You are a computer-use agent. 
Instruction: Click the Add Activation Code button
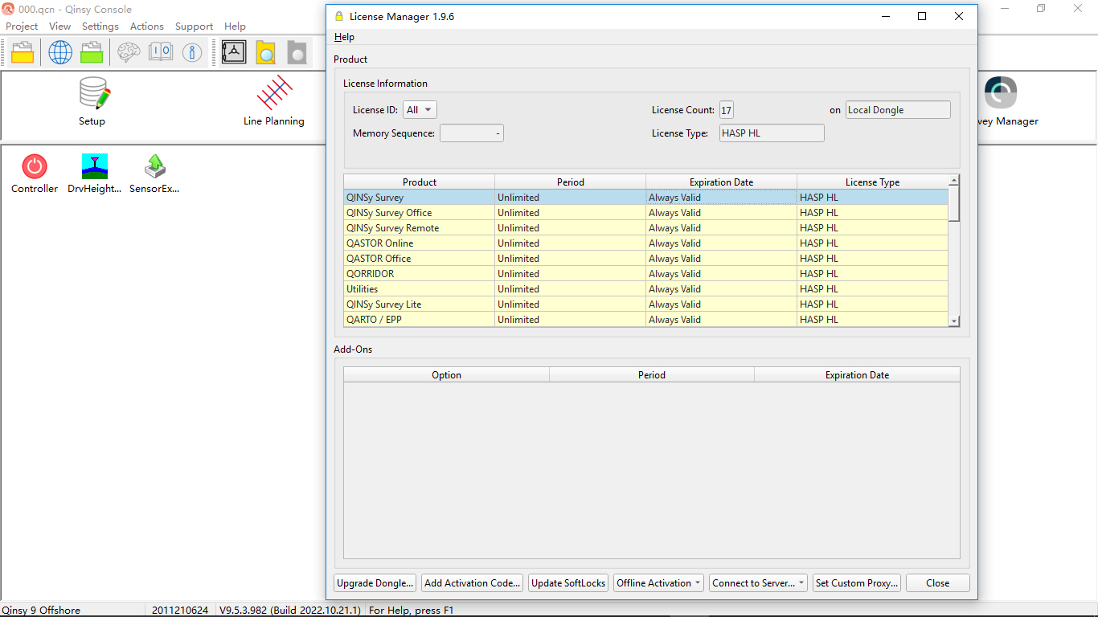[x=473, y=583]
